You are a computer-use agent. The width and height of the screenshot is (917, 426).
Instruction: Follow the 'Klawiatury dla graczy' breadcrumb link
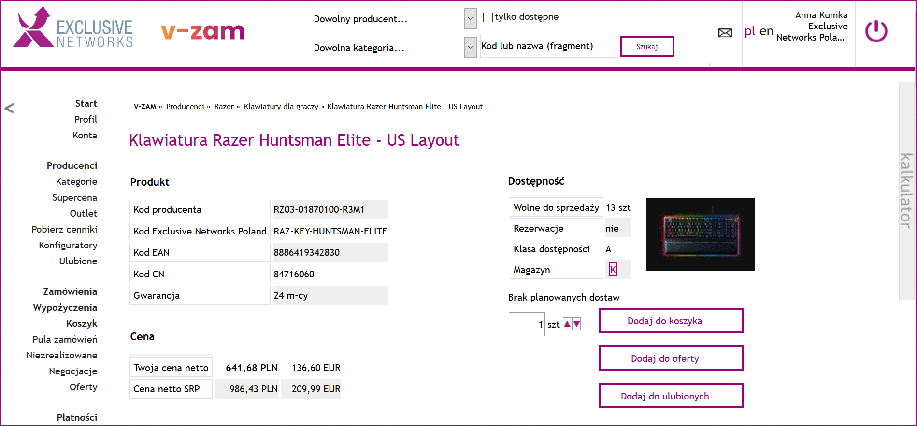click(281, 107)
